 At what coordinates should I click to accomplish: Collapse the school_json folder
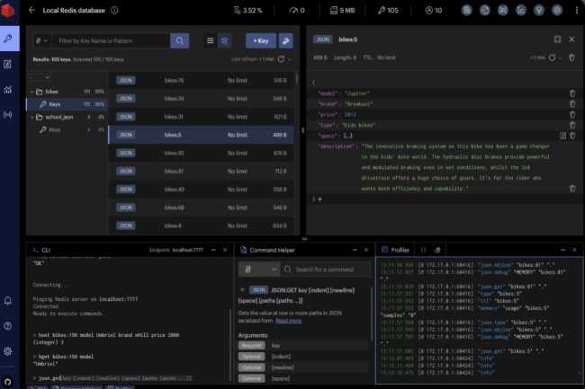[x=32, y=117]
